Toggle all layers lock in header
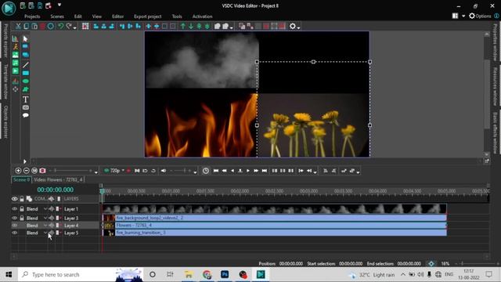 pos(22,199)
